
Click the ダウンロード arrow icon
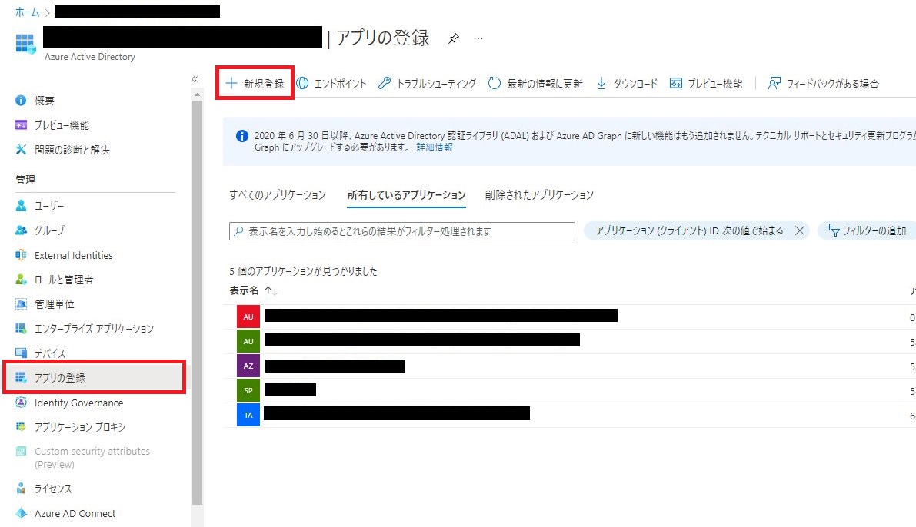601,83
